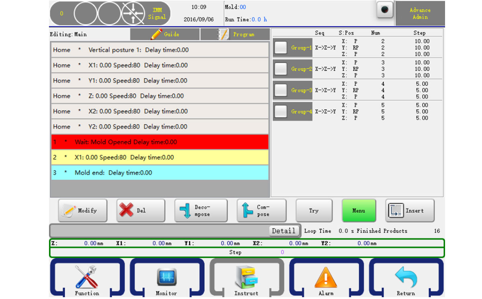Select red Wait: Mold Opened step row
Viewport: 482px width, 299px height.
pyautogui.click(x=160, y=142)
